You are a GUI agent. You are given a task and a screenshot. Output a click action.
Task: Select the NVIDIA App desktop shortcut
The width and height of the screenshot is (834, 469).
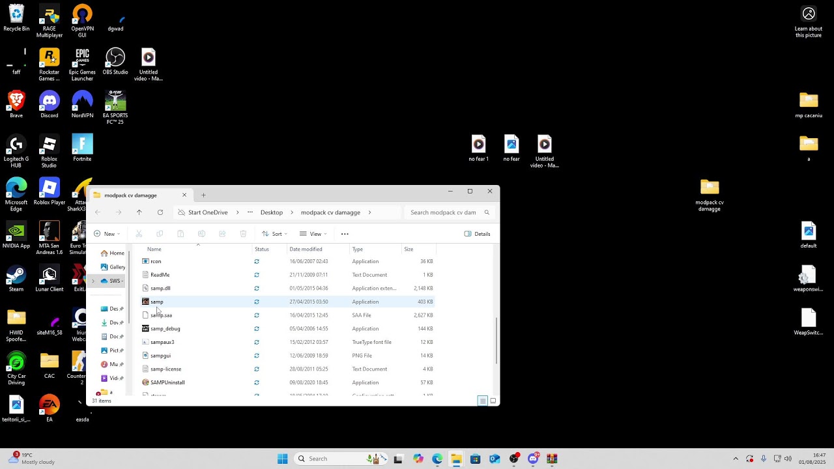tap(16, 236)
